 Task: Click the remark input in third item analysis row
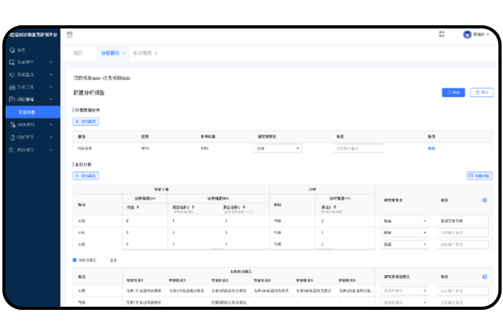pos(463,244)
